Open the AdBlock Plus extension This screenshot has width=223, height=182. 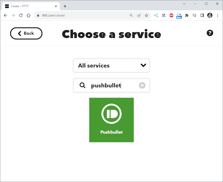click(x=172, y=15)
